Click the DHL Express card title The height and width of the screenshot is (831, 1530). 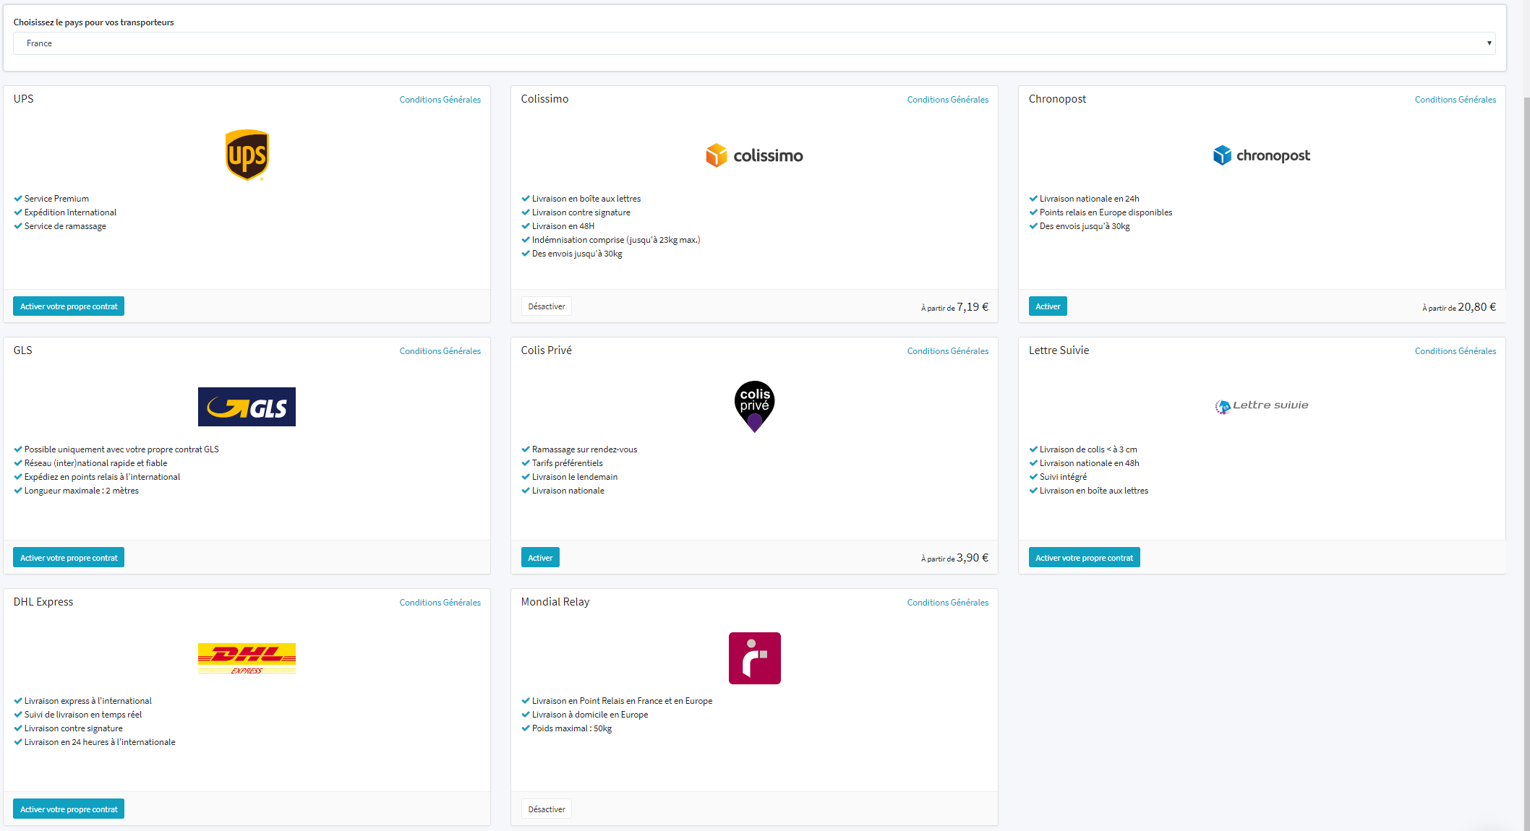point(43,602)
